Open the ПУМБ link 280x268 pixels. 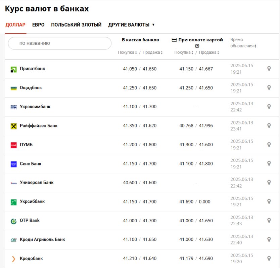click(x=26, y=145)
